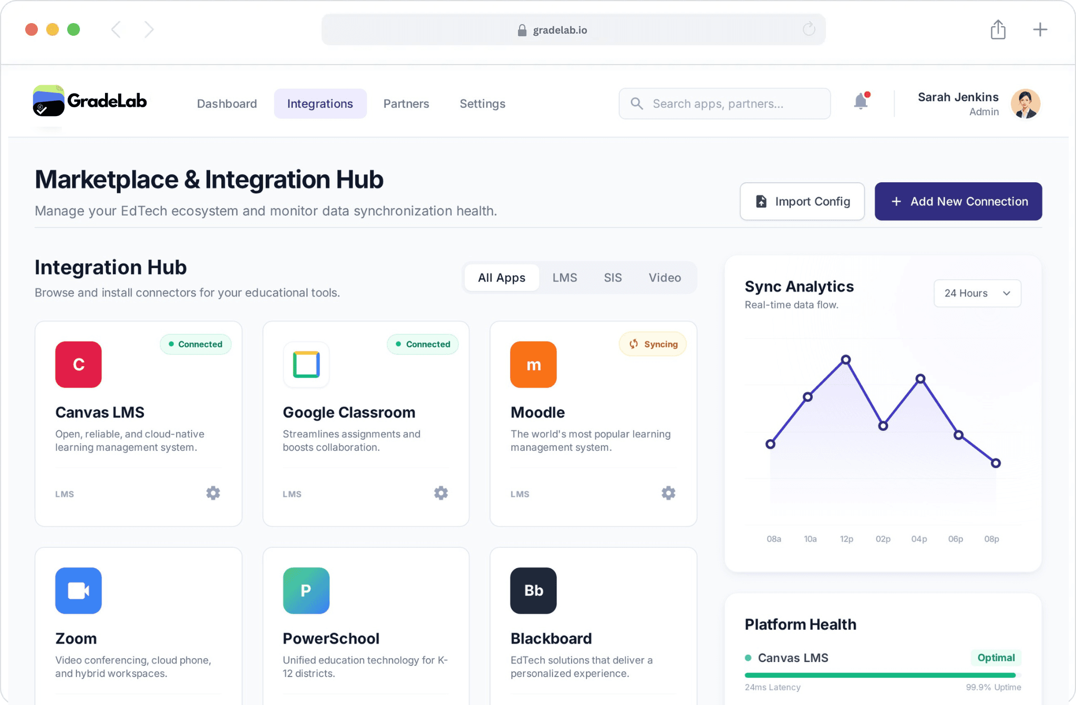Click the Optimal status badge
This screenshot has width=1076, height=705.
coord(996,658)
